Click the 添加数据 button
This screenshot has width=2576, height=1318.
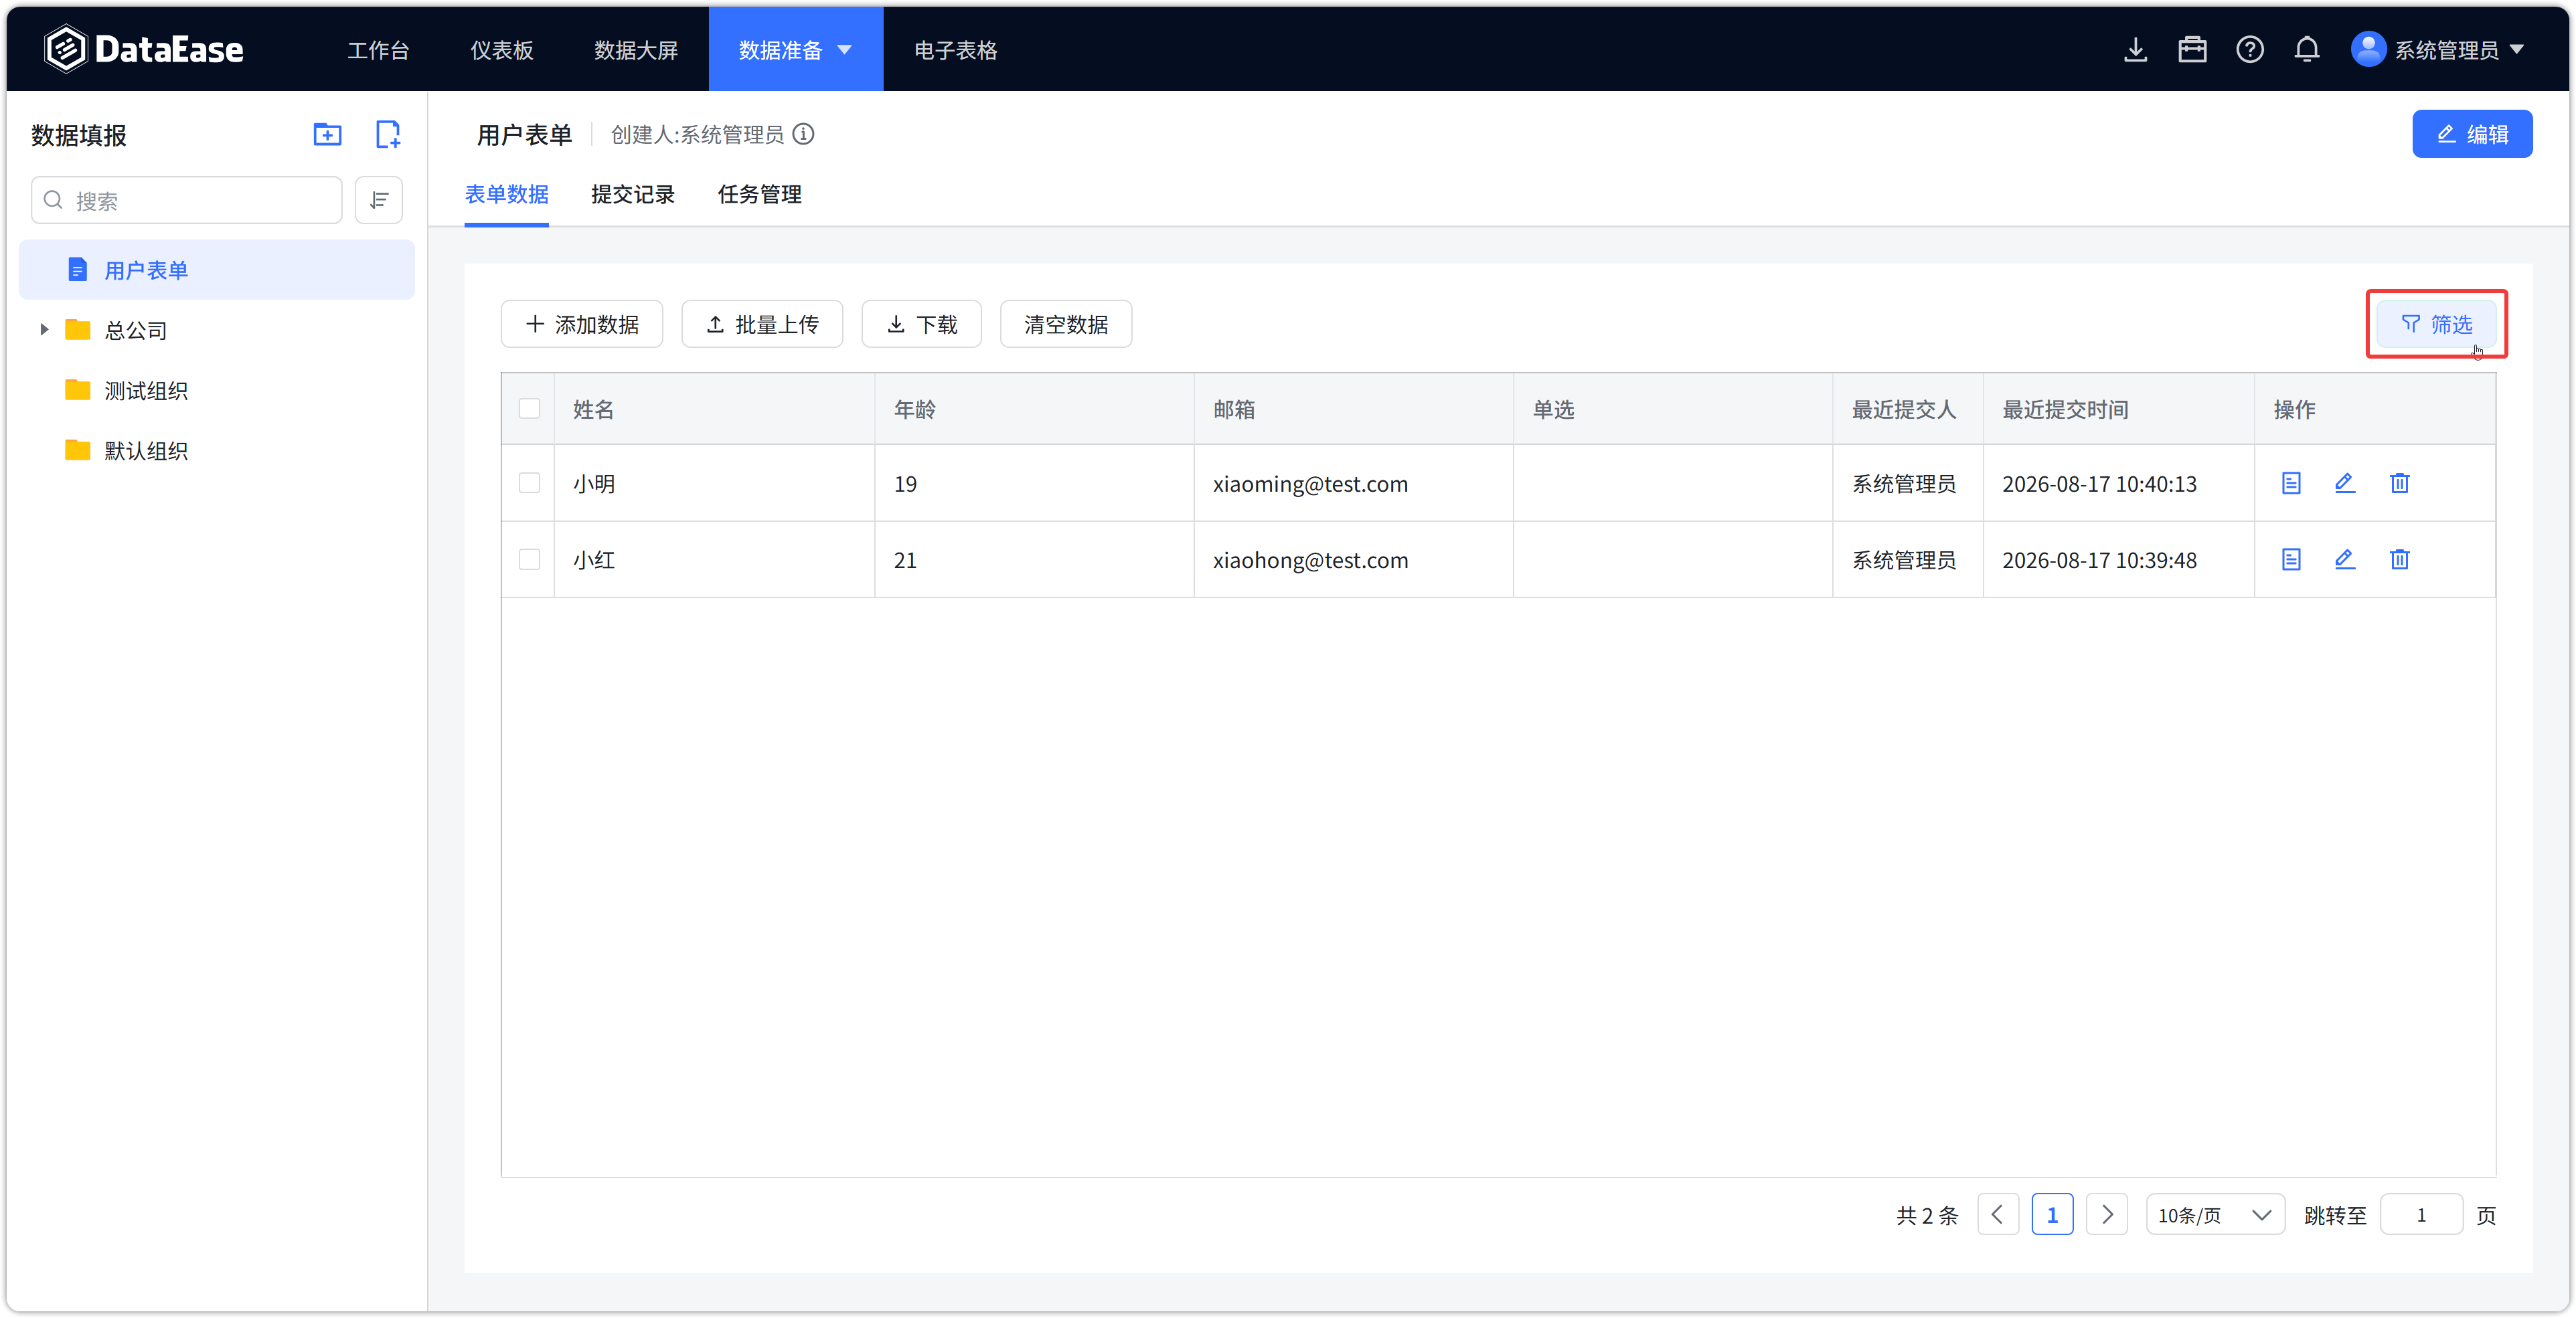(x=581, y=324)
